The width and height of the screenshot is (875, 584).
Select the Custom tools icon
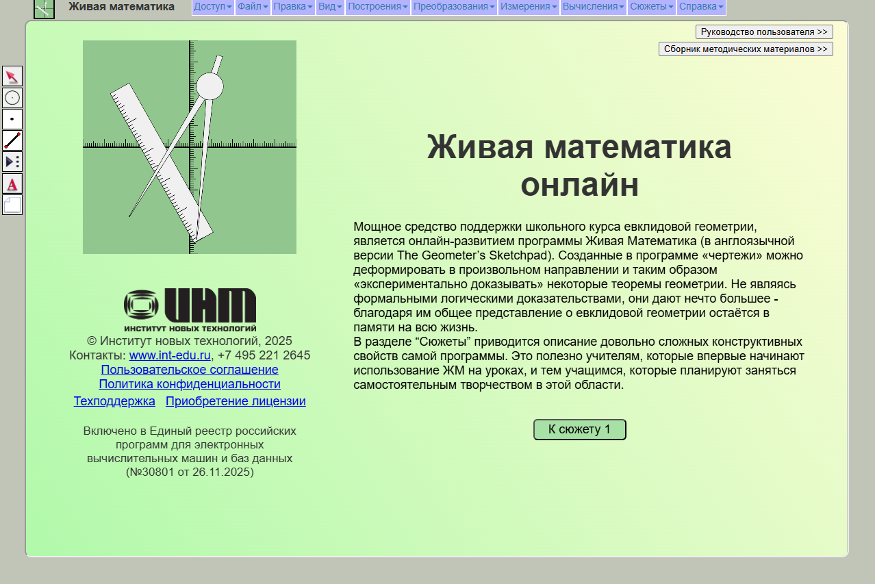pyautogui.click(x=12, y=162)
